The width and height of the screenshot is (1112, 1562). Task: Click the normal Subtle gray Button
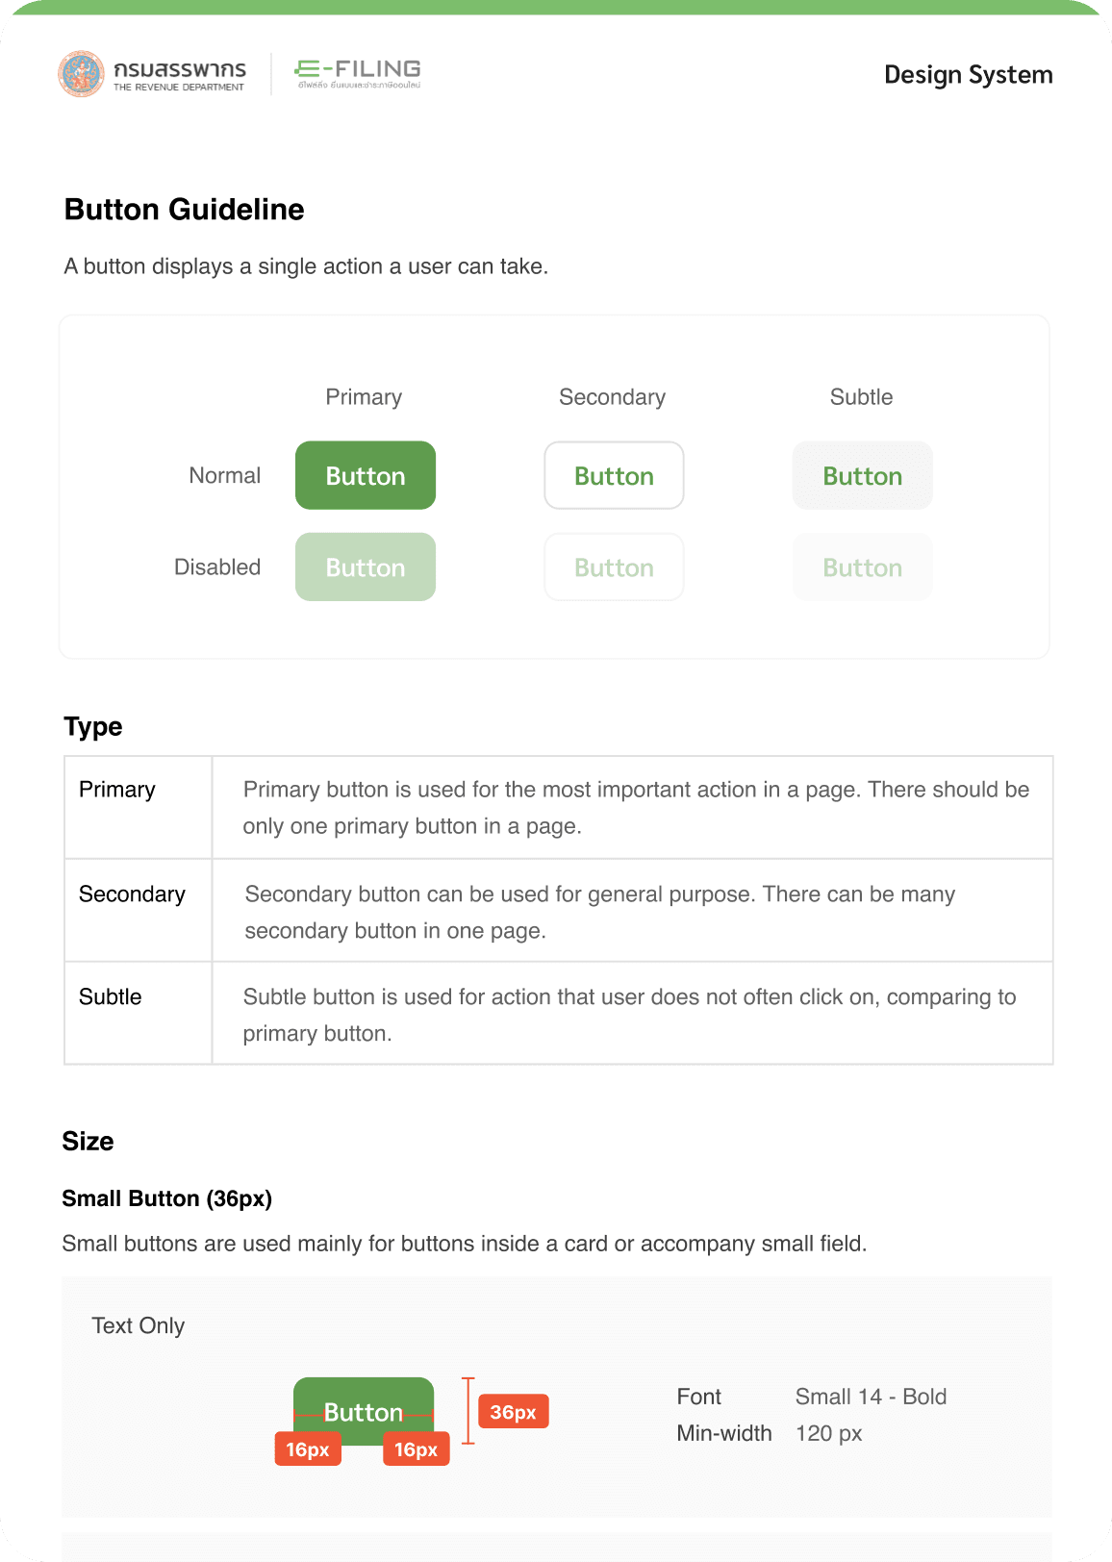click(863, 475)
